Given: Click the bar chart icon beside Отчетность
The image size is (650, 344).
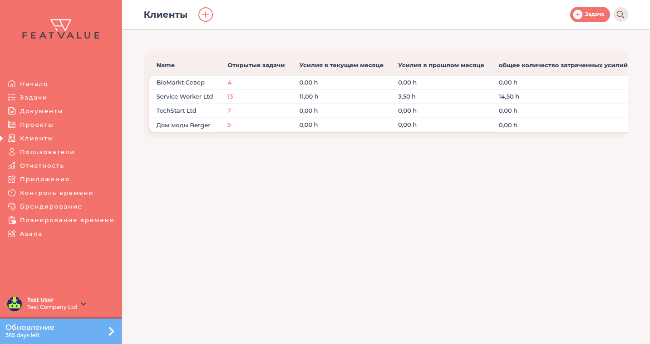Looking at the screenshot, I should coord(12,165).
